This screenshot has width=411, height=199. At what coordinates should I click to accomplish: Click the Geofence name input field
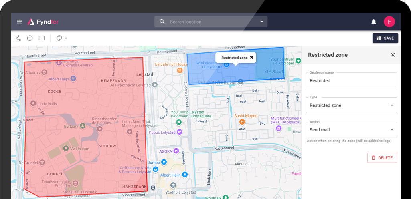351,80
